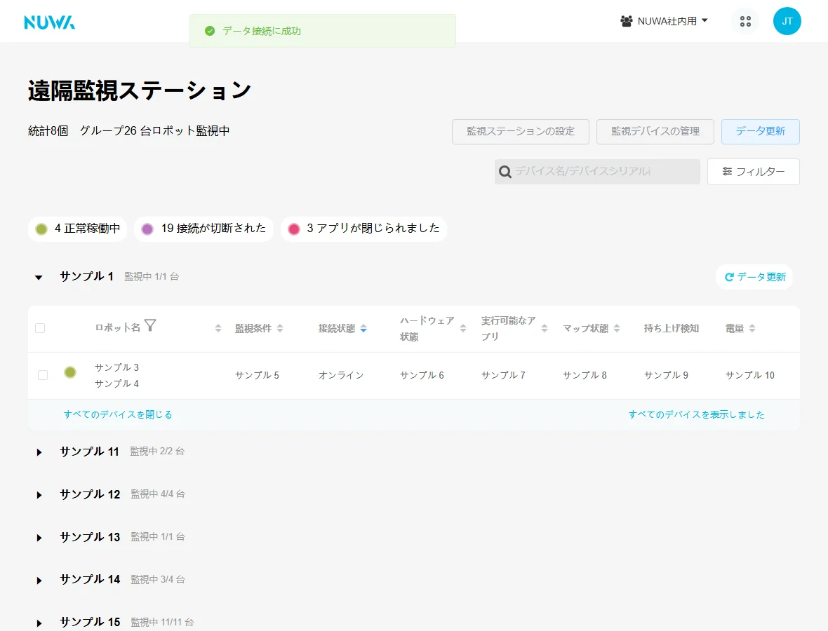Open the NUWA社内用 organization dropdown

pos(664,21)
